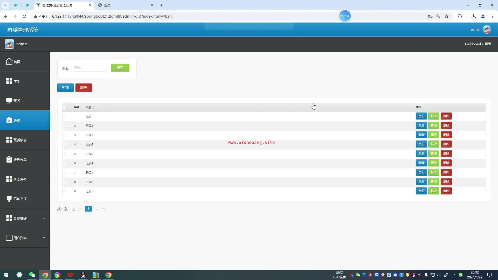
Task: Tick the checkbox for row 班级1
Action: [64, 192]
